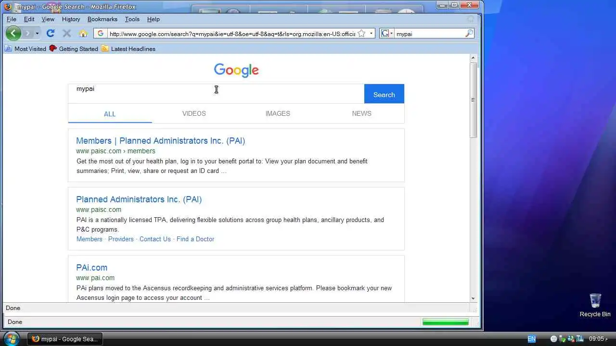Click the Providers sitelink
The height and width of the screenshot is (346, 616).
(x=121, y=239)
